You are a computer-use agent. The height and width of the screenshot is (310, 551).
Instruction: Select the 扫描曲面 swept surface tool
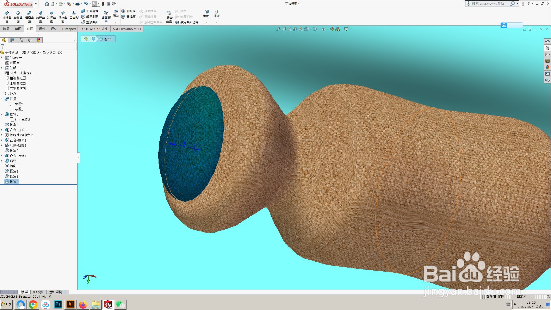tap(29, 17)
